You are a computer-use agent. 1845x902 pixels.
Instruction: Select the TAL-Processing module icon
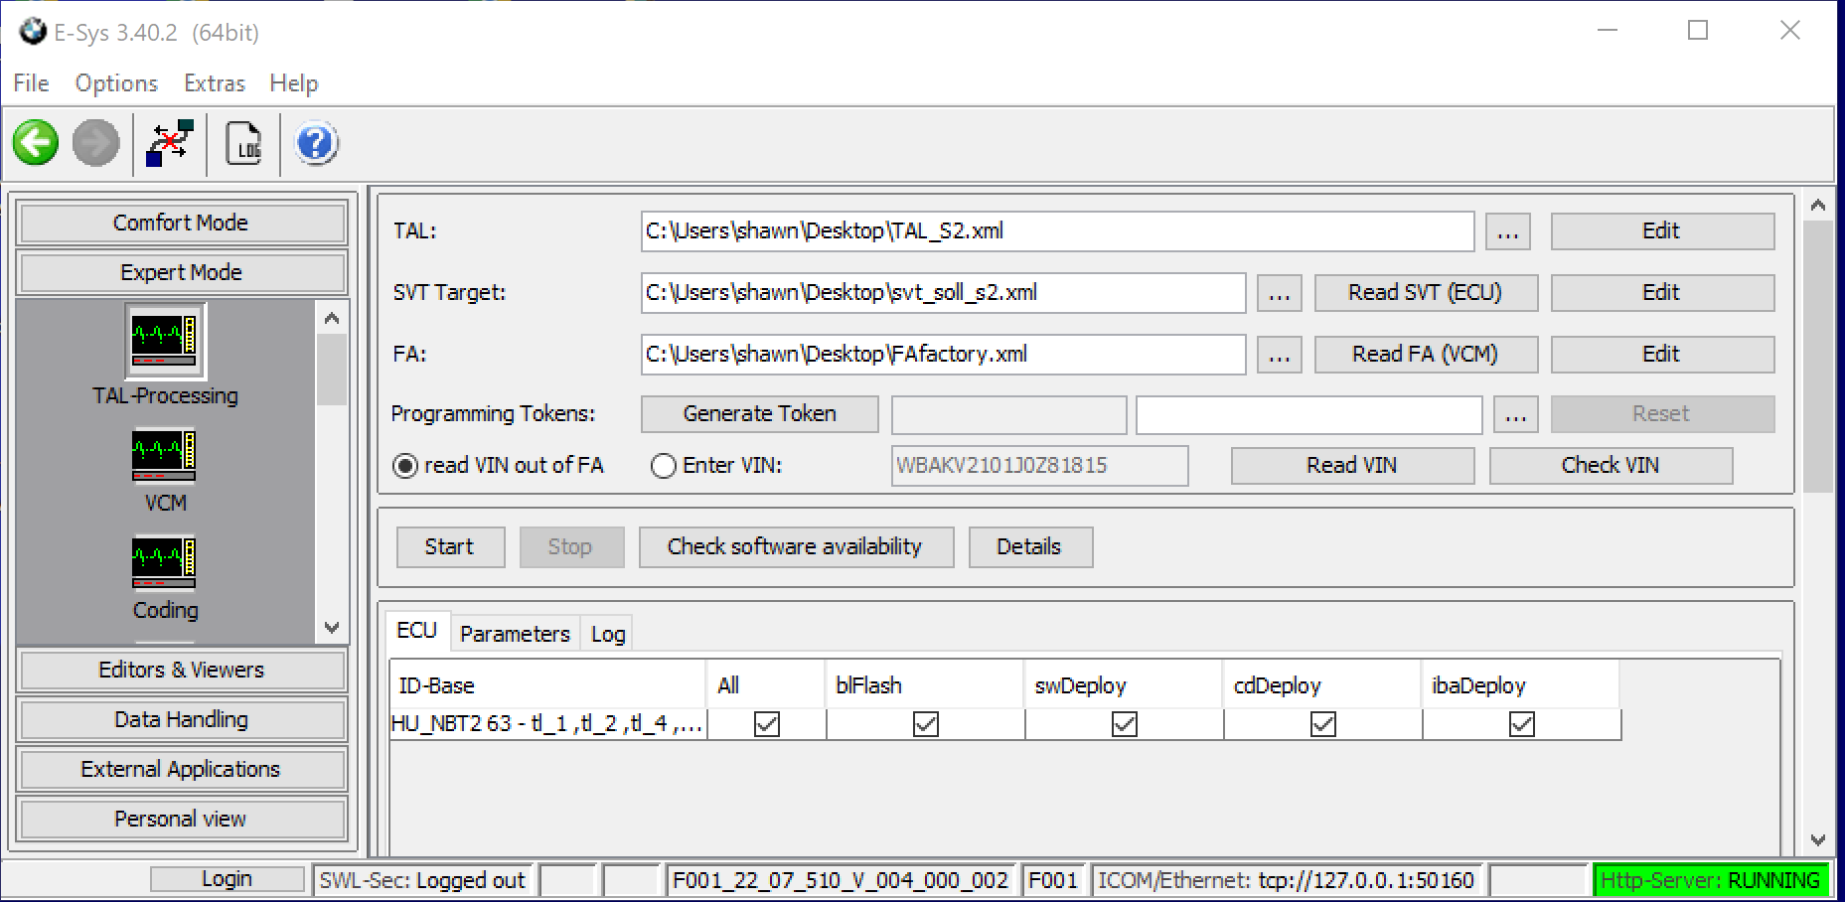click(x=165, y=341)
